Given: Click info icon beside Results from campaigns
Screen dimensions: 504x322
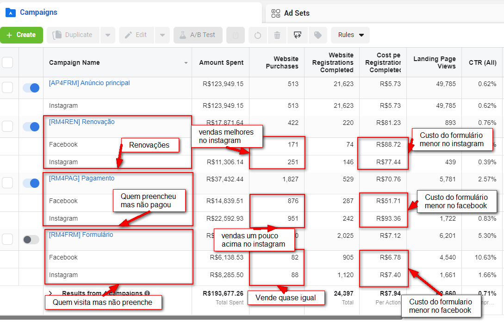Looking at the screenshot, I should [147, 293].
